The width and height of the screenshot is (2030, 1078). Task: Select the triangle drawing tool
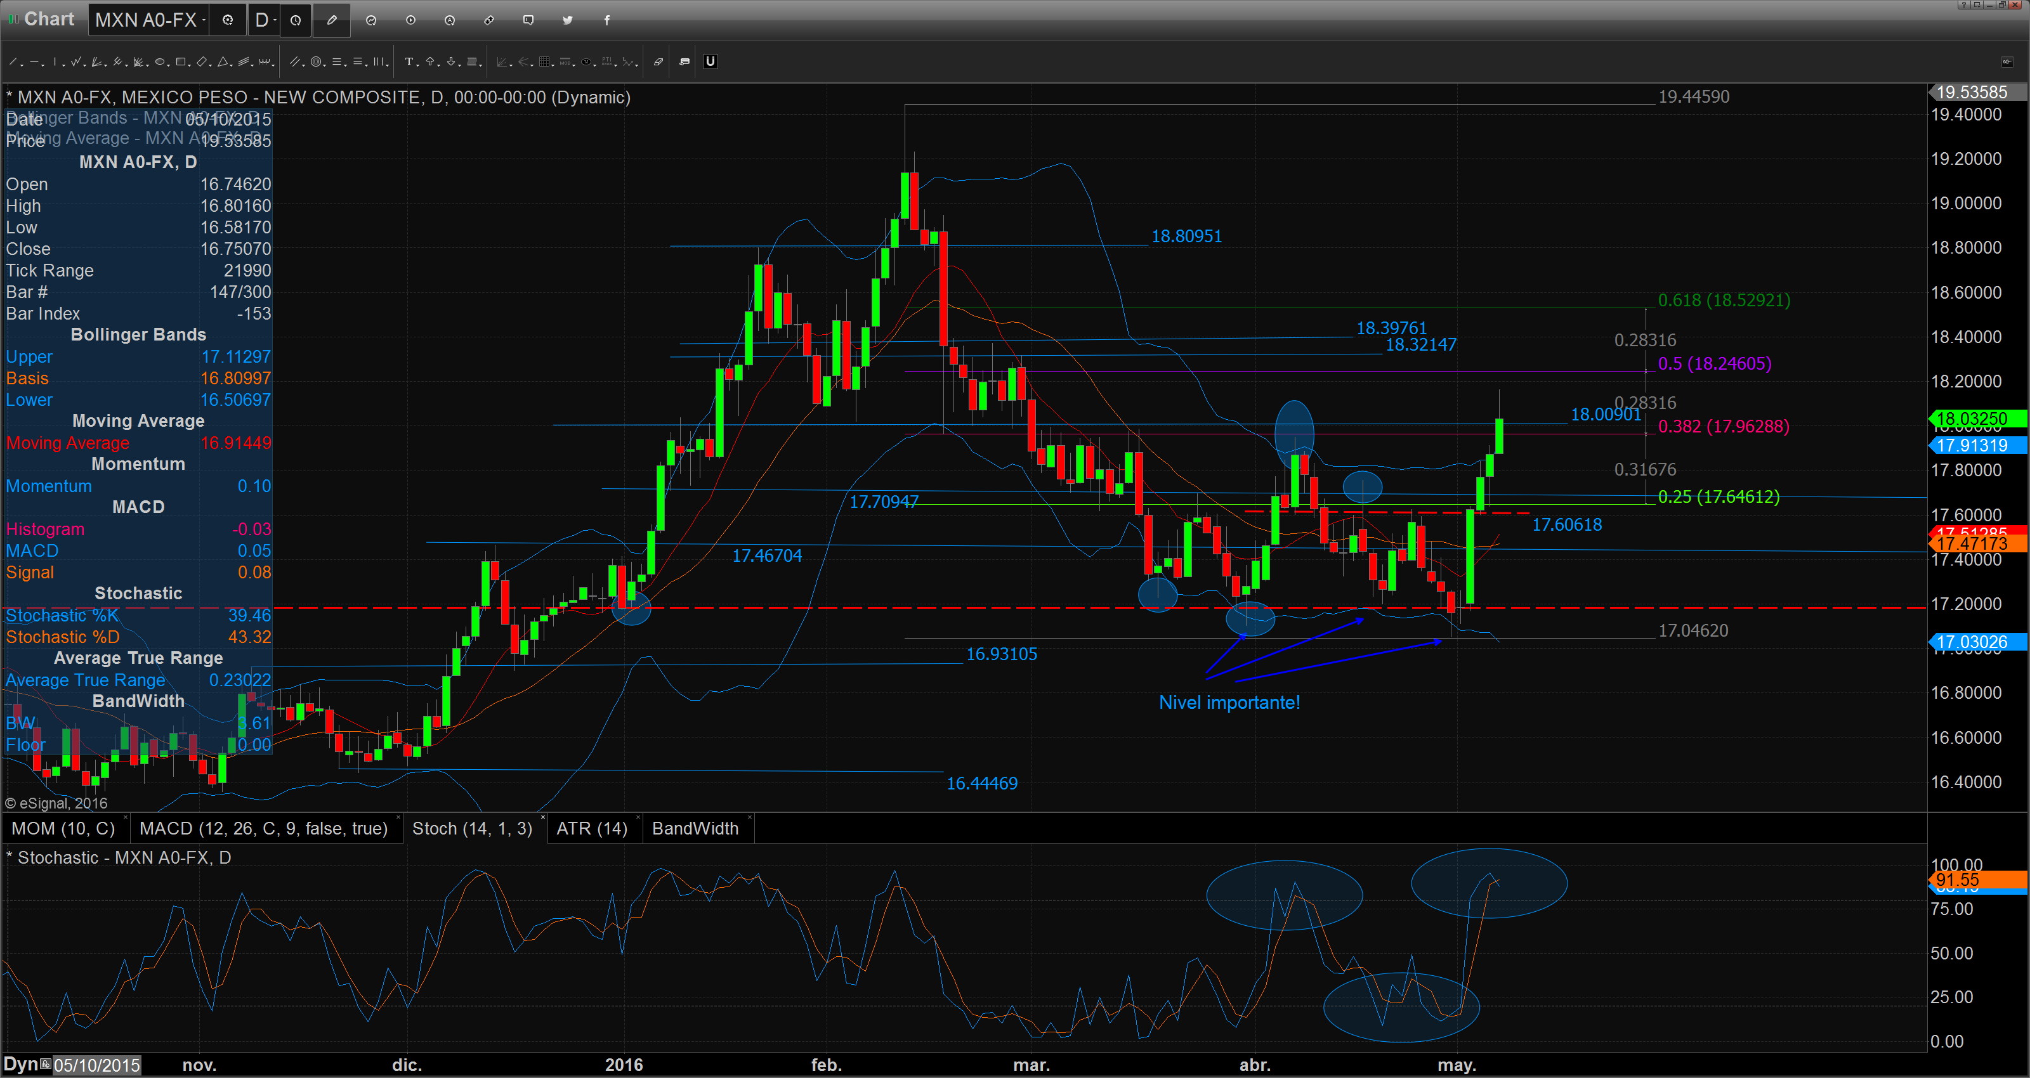coord(223,62)
